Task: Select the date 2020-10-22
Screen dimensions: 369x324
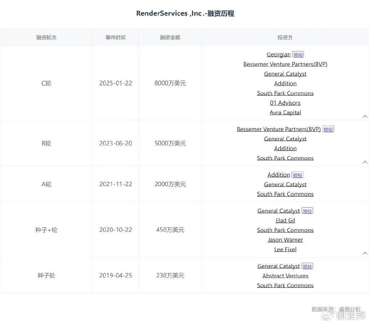Action: (116, 230)
